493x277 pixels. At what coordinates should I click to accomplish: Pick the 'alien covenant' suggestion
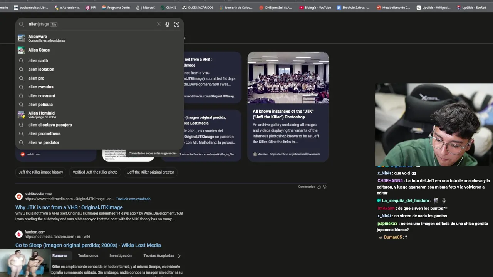coord(99,96)
